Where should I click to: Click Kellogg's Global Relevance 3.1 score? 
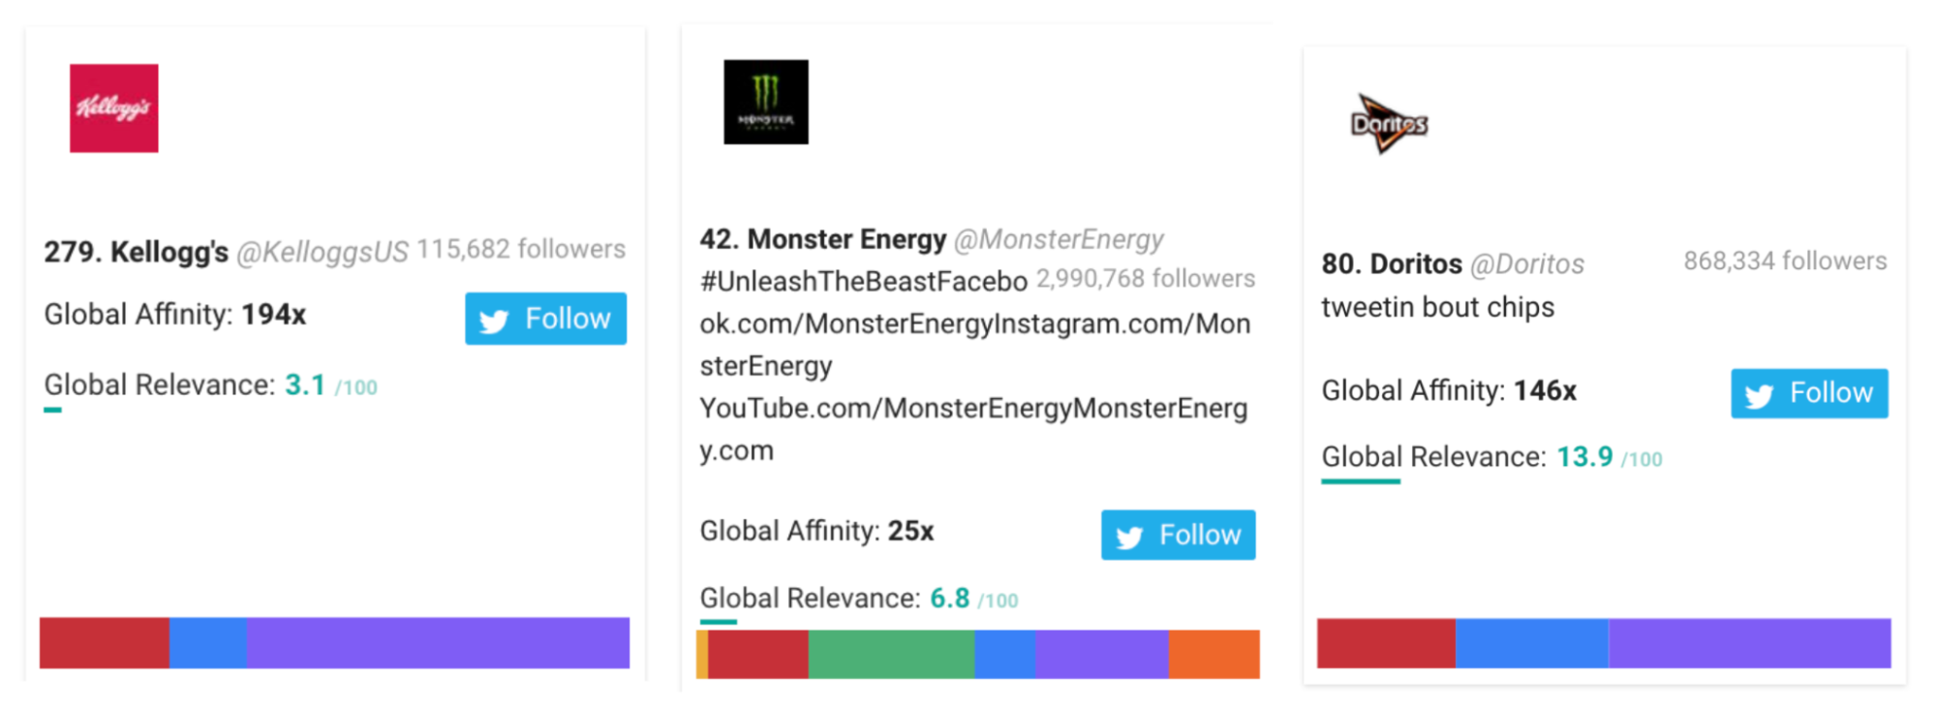305,385
